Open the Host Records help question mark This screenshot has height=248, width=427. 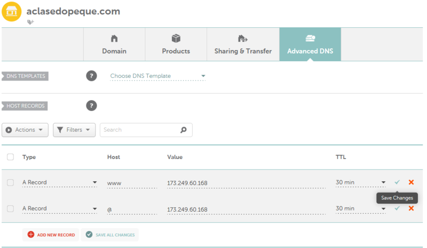[x=91, y=106]
